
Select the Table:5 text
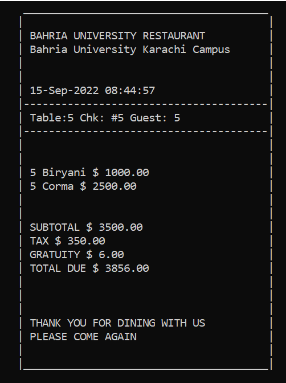pos(51,118)
